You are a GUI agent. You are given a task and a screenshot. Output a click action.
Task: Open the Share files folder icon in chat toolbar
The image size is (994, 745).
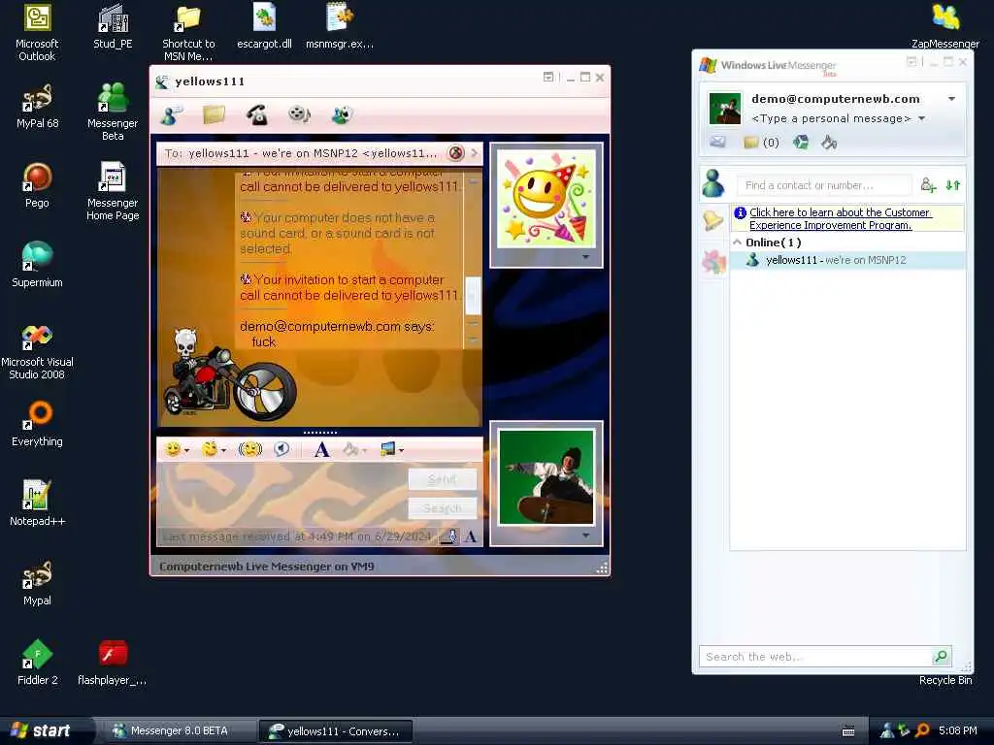[214, 114]
